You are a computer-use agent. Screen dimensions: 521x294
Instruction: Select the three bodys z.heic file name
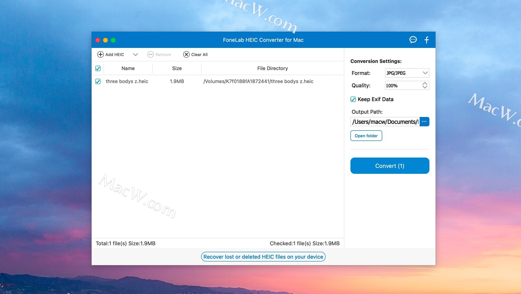[127, 81]
